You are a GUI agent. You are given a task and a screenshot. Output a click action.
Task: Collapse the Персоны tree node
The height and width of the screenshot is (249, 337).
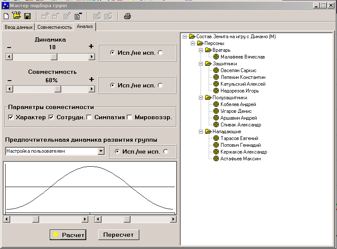click(x=193, y=43)
